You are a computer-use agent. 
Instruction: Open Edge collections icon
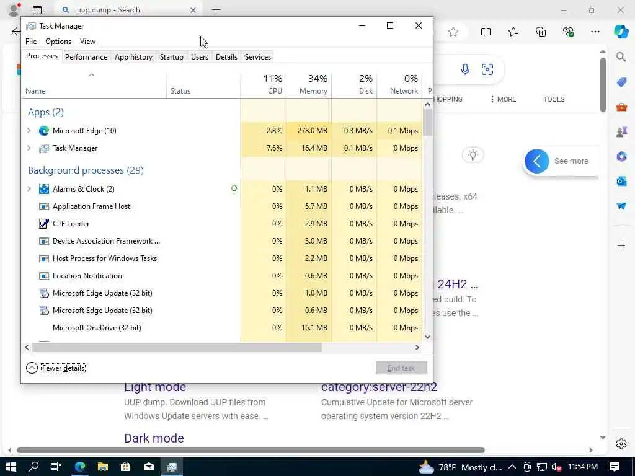point(541,32)
